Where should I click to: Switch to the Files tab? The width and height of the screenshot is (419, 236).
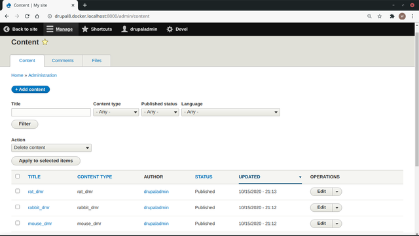(97, 61)
